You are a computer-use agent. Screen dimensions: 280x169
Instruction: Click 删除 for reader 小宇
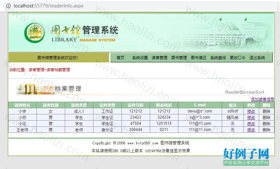click(266, 111)
